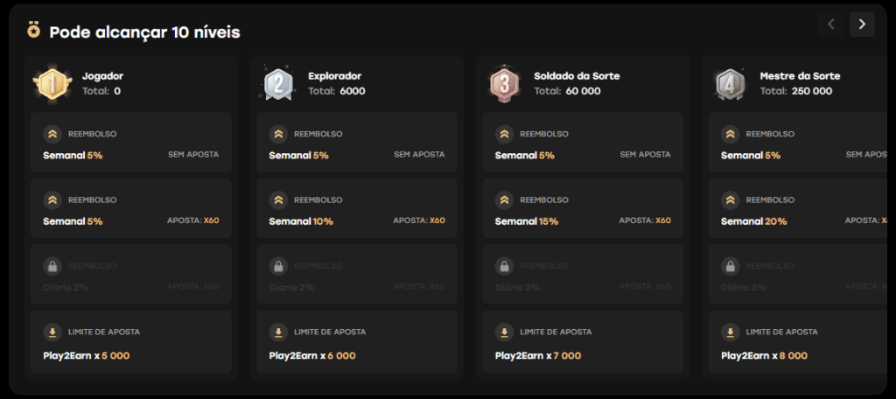The width and height of the screenshot is (896, 399).
Task: Click the gold level 1 Jogador badge
Action: point(52,83)
